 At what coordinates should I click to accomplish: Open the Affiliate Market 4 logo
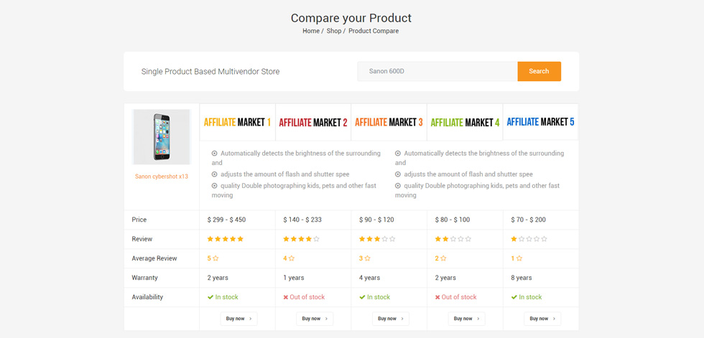(x=465, y=122)
